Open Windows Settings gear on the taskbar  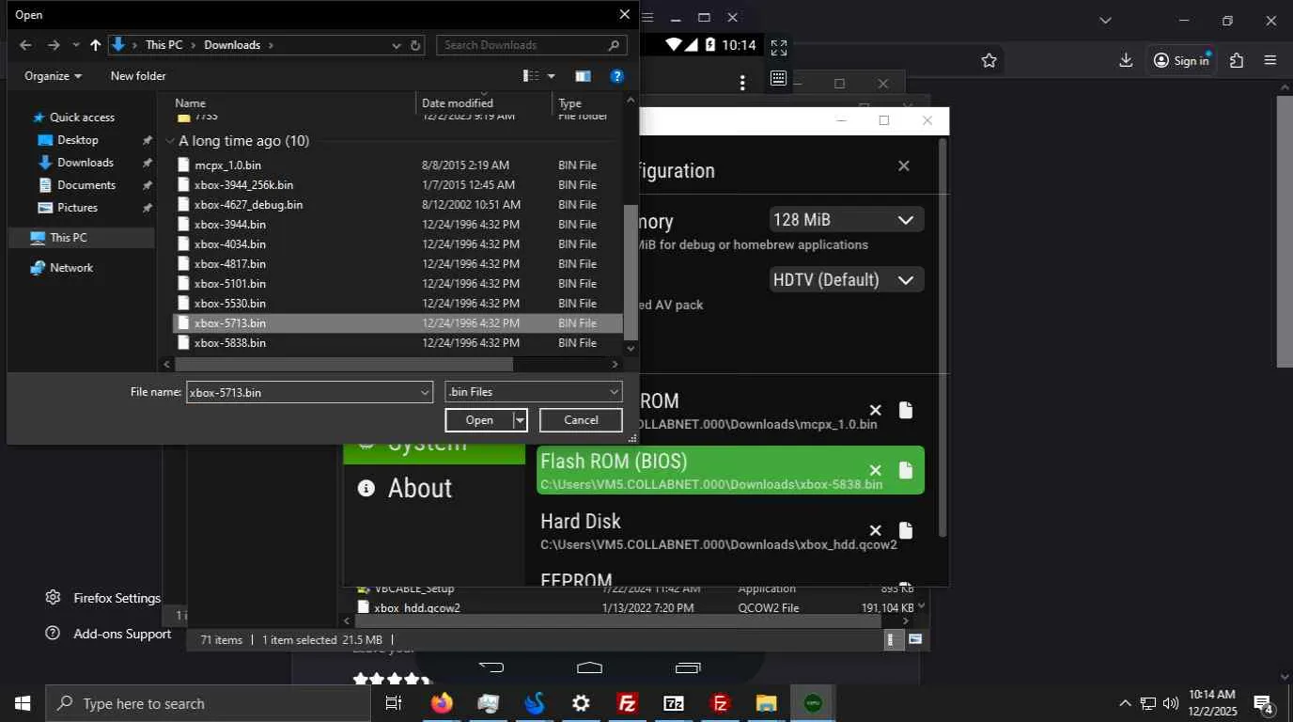click(x=582, y=703)
